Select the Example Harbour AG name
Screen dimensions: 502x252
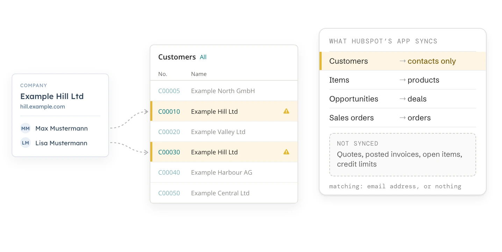222,173
